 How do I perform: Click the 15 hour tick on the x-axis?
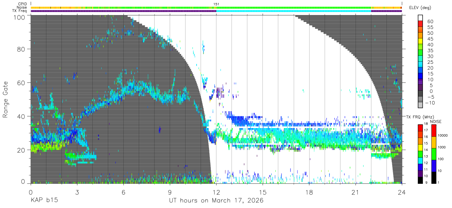(263, 192)
